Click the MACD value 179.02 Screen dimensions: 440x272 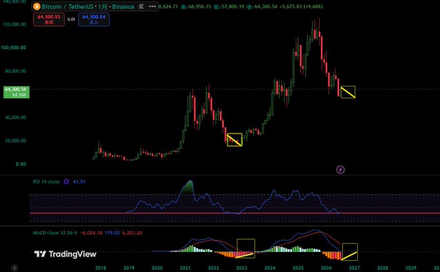coord(112,233)
